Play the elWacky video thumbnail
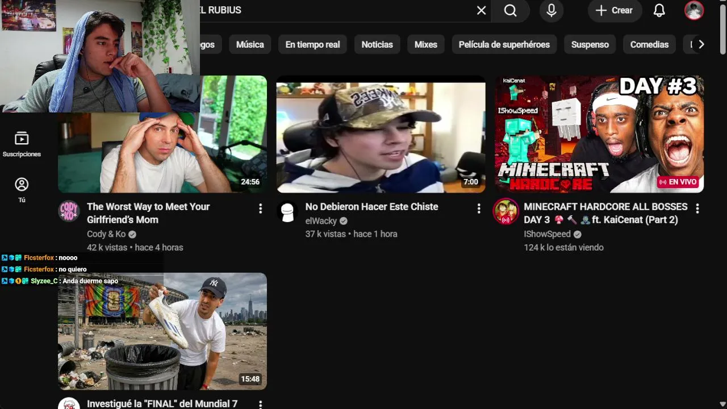The width and height of the screenshot is (727, 409). pyautogui.click(x=381, y=134)
